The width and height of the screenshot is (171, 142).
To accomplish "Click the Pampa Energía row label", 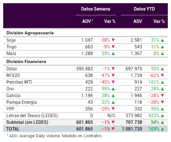I will pyautogui.click(x=22, y=102).
